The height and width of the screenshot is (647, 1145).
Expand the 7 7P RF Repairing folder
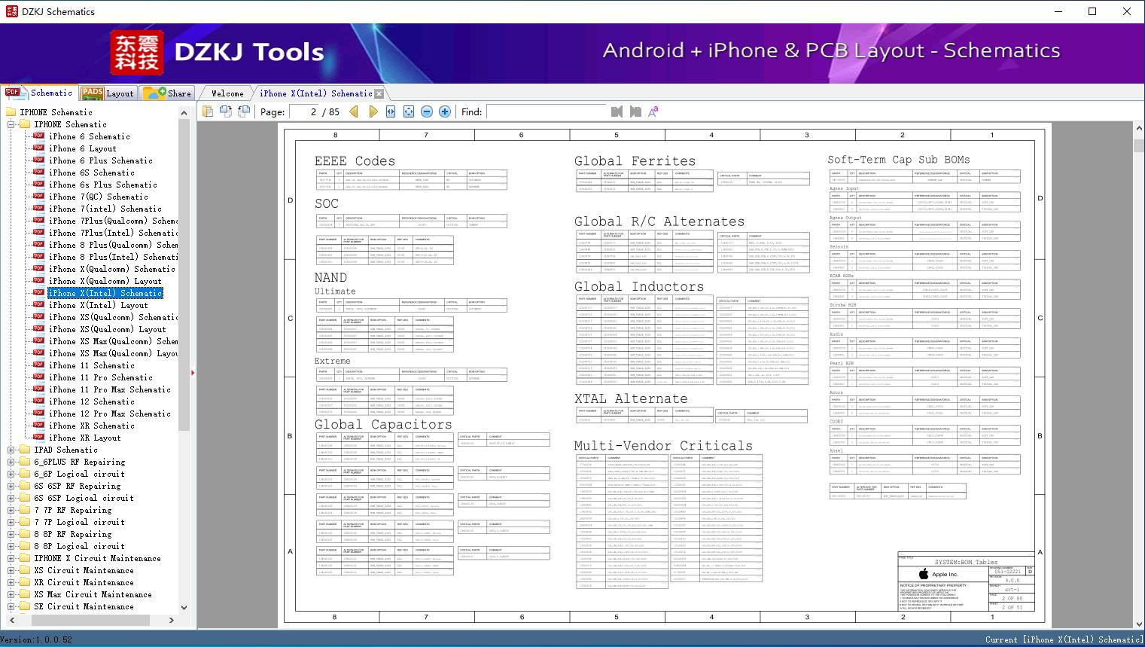pos(11,510)
